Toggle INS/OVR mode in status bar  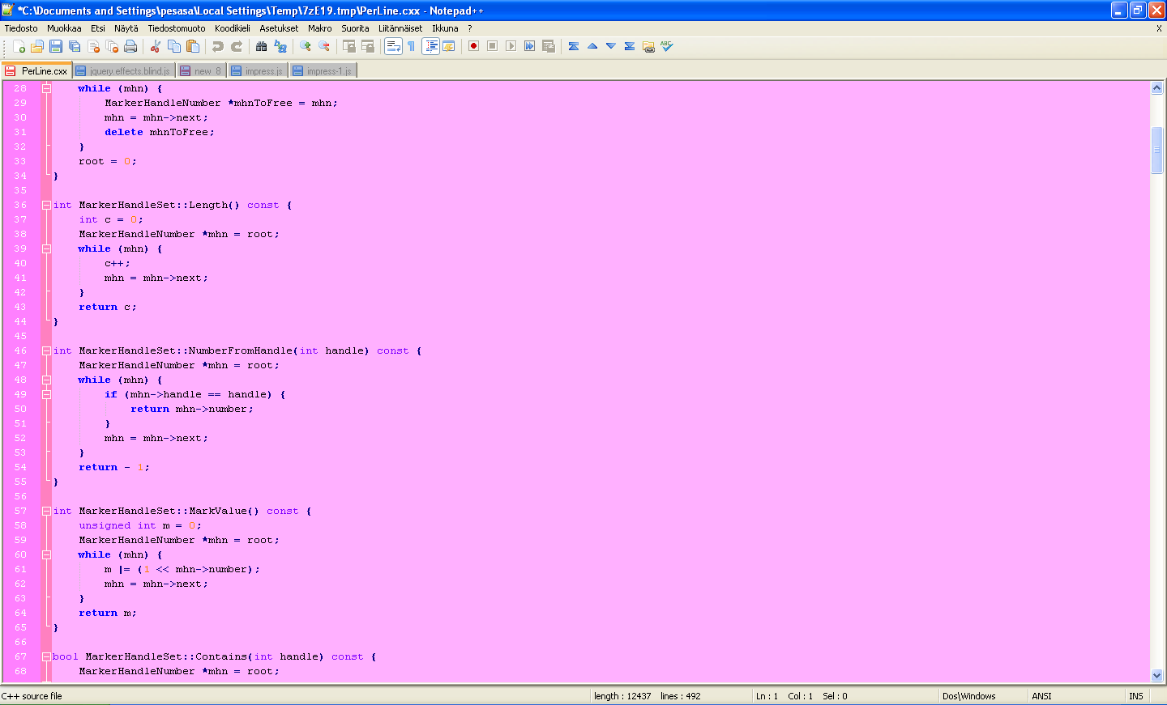pyautogui.click(x=1136, y=696)
